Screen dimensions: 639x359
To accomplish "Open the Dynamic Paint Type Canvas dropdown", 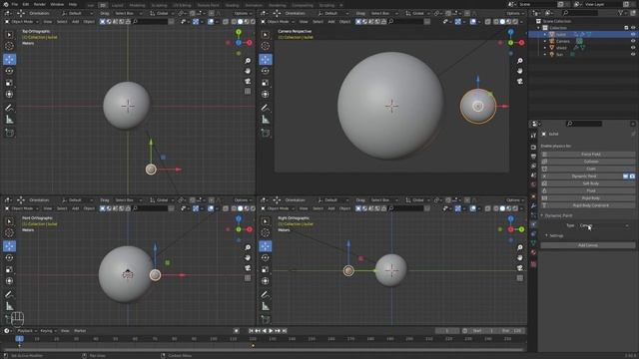I will 604,225.
